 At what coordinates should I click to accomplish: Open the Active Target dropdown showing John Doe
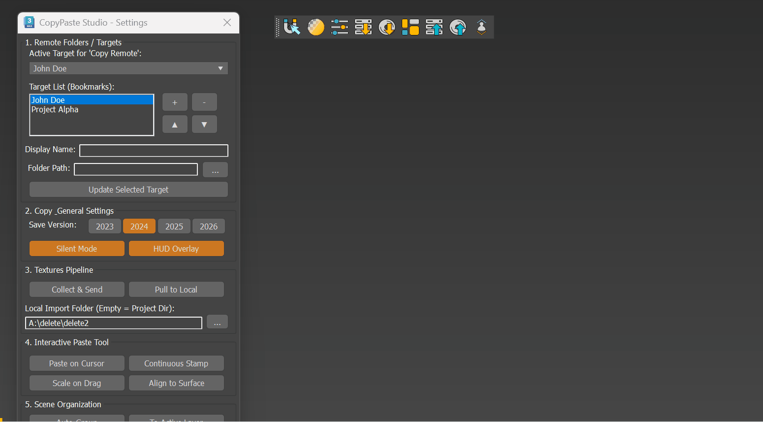click(x=128, y=68)
